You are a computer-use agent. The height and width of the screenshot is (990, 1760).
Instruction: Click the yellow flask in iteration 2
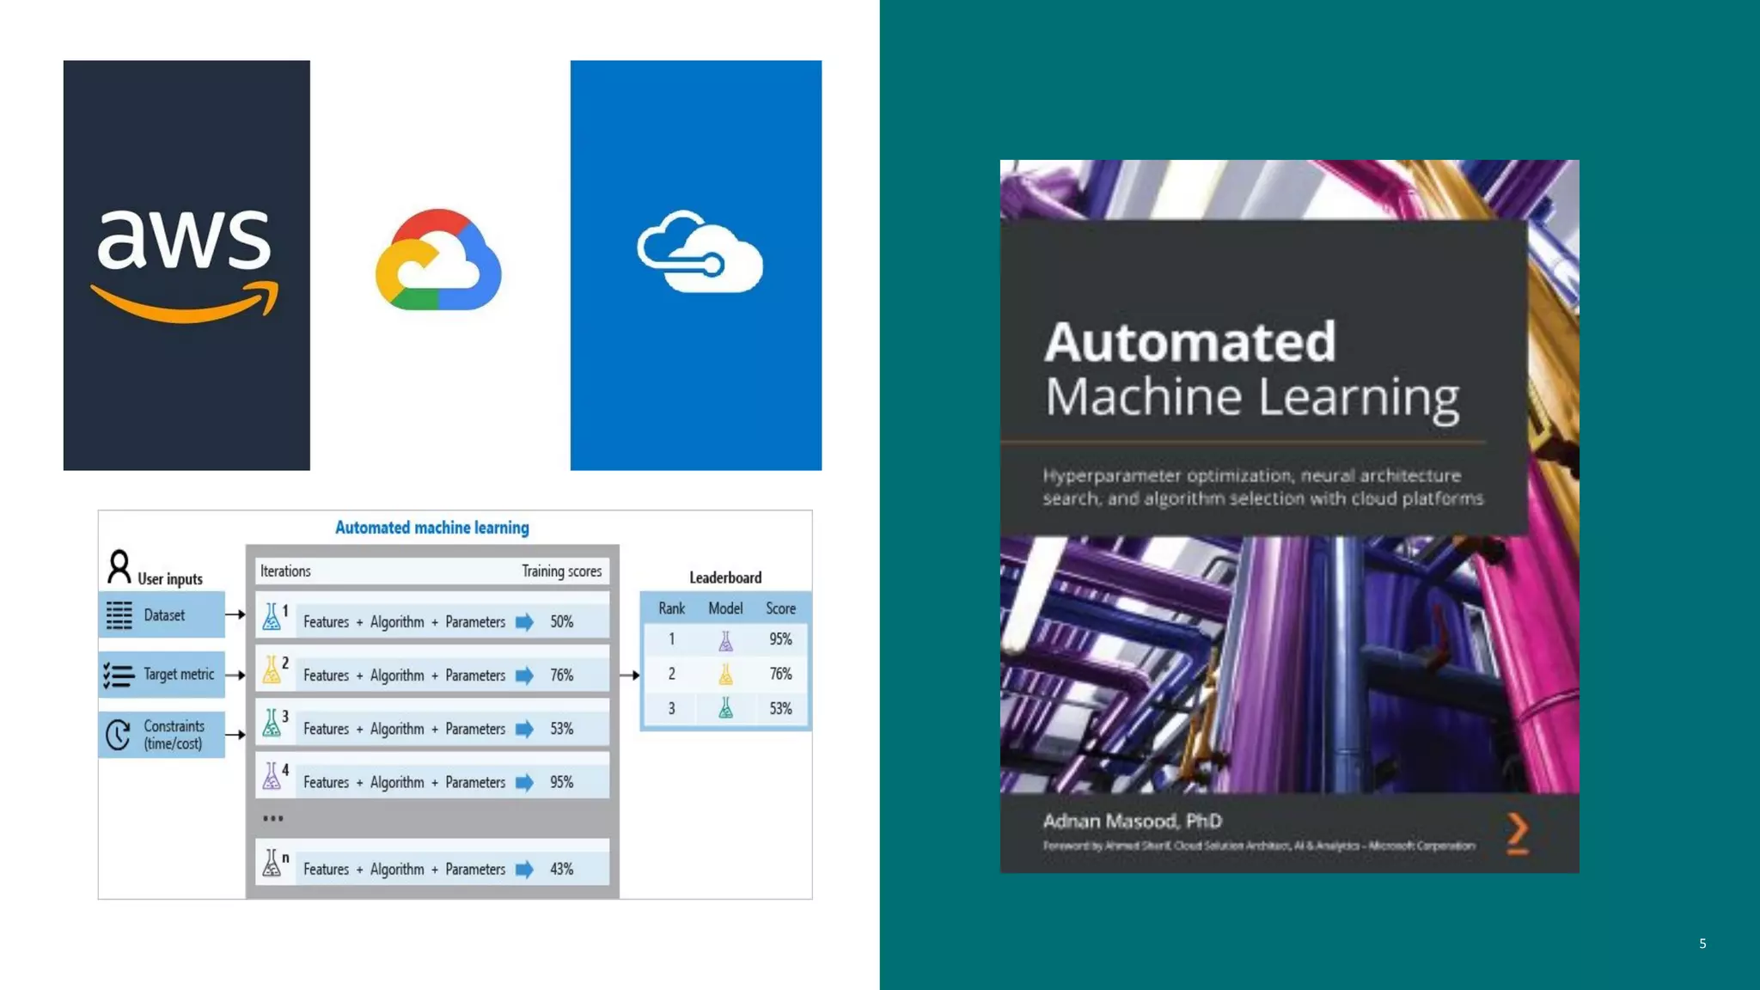tap(272, 669)
